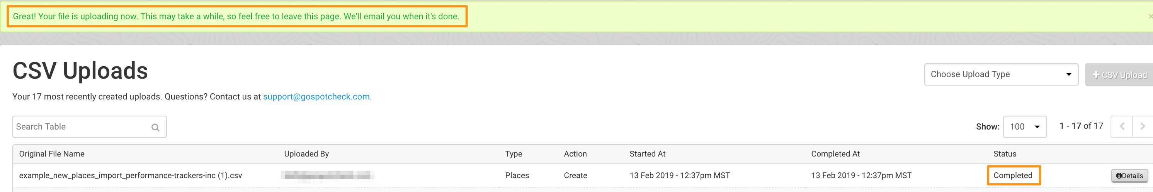Sort by Uploaded By column header
1153x192 pixels.
click(x=306, y=153)
